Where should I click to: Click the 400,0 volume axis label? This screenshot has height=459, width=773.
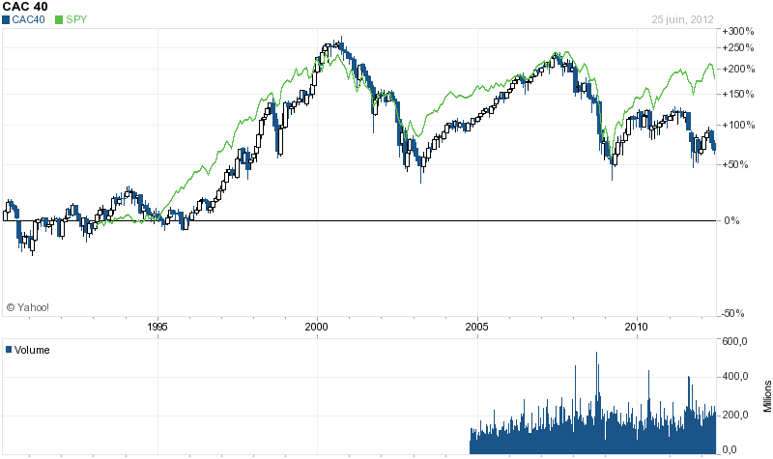pyautogui.click(x=734, y=377)
